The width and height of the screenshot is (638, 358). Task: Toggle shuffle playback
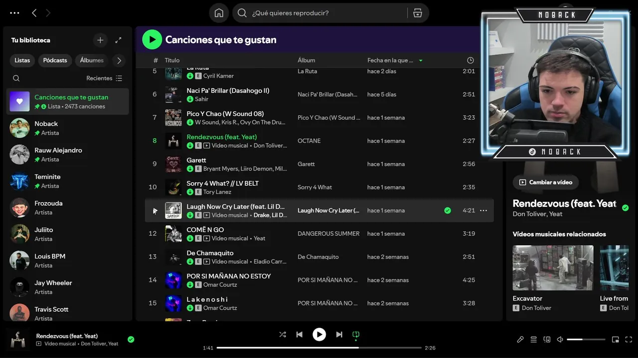click(283, 335)
